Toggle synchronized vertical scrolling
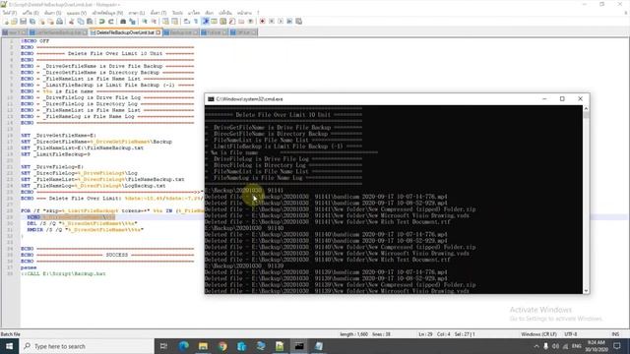Screen dimensions: 630x354 tap(165, 22)
